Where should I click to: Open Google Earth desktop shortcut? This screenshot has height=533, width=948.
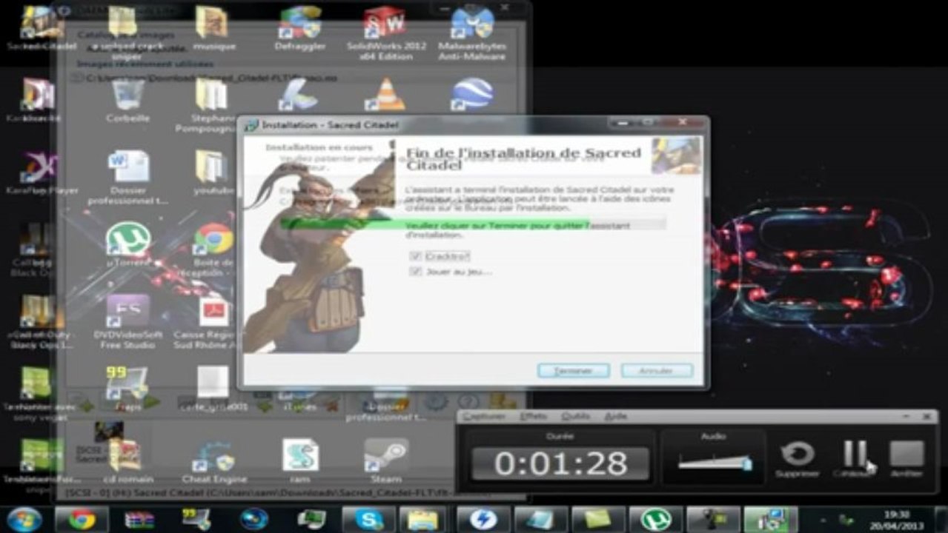pos(472,95)
